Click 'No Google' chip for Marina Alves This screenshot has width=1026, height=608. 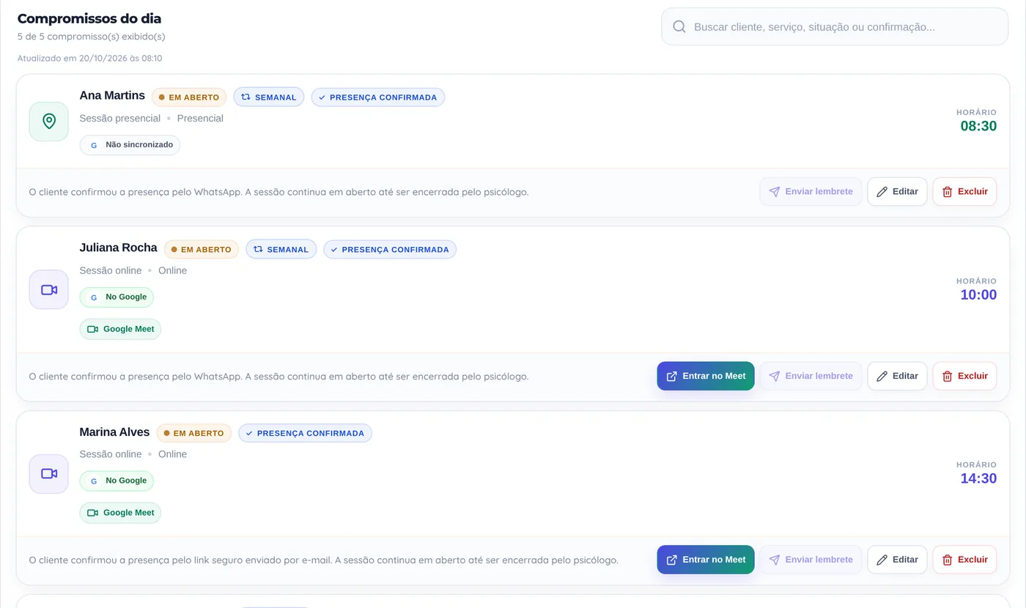[x=117, y=481]
